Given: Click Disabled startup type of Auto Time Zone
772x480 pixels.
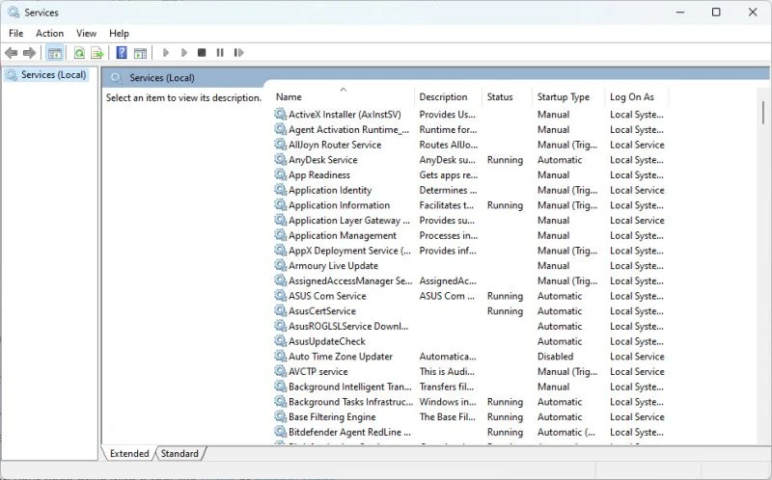Looking at the screenshot, I should point(556,356).
